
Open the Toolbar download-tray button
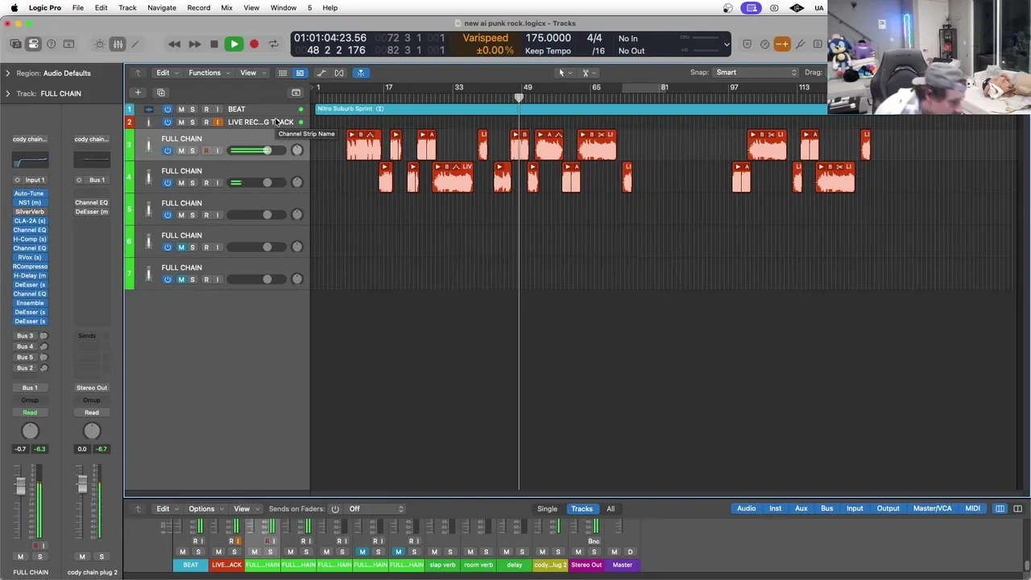point(68,44)
